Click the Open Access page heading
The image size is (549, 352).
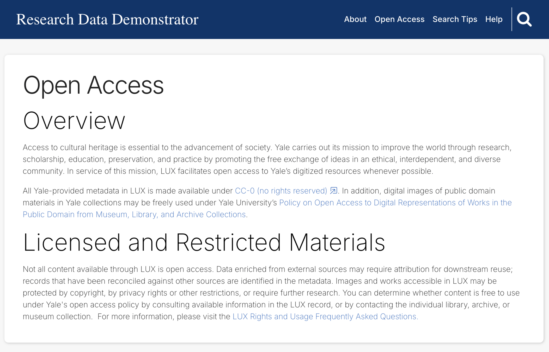pyautogui.click(x=93, y=85)
